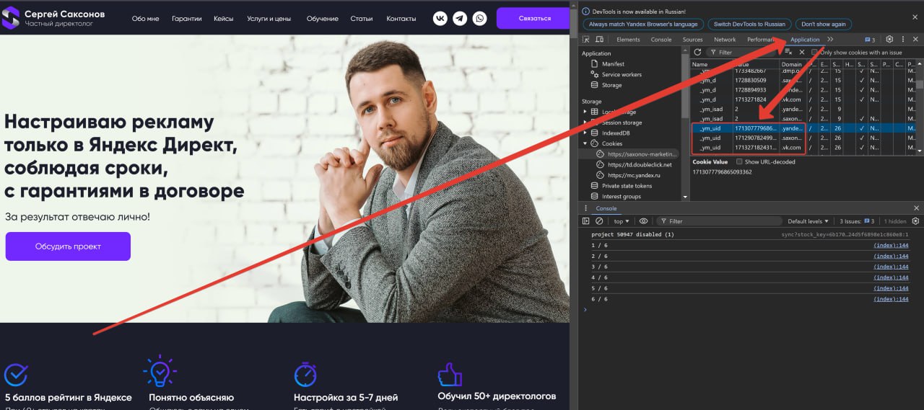
Task: Open the Default levels dropdown
Action: pos(808,221)
